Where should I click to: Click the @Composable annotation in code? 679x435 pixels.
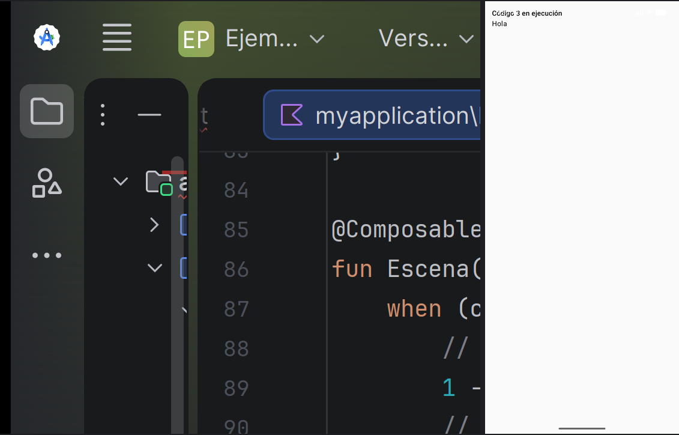[406, 230]
